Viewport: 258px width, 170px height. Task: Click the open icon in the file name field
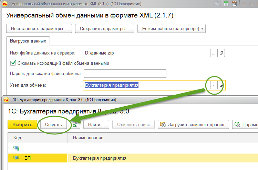(221, 53)
